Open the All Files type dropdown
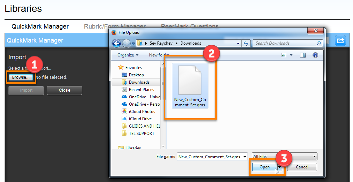Screen dimensions: 353x182 (x=285, y=157)
